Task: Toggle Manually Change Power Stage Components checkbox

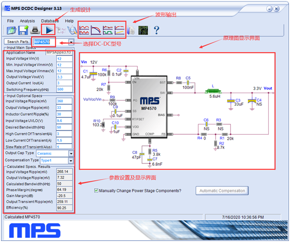Action: pos(96,190)
